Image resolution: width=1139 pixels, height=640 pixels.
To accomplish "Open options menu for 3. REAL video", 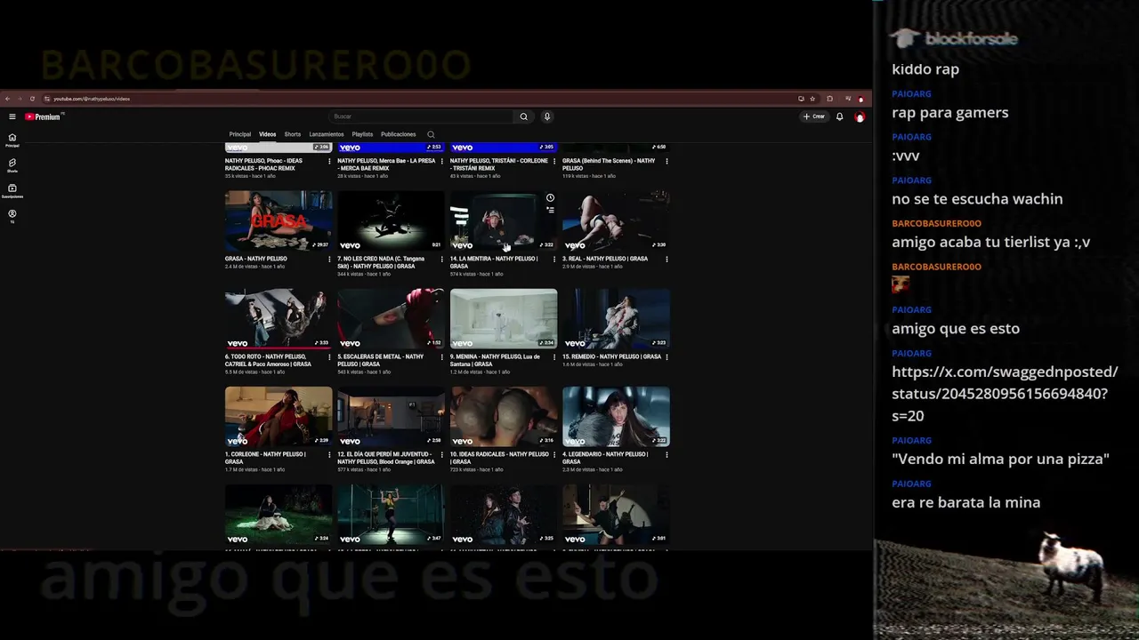I will 666,259.
